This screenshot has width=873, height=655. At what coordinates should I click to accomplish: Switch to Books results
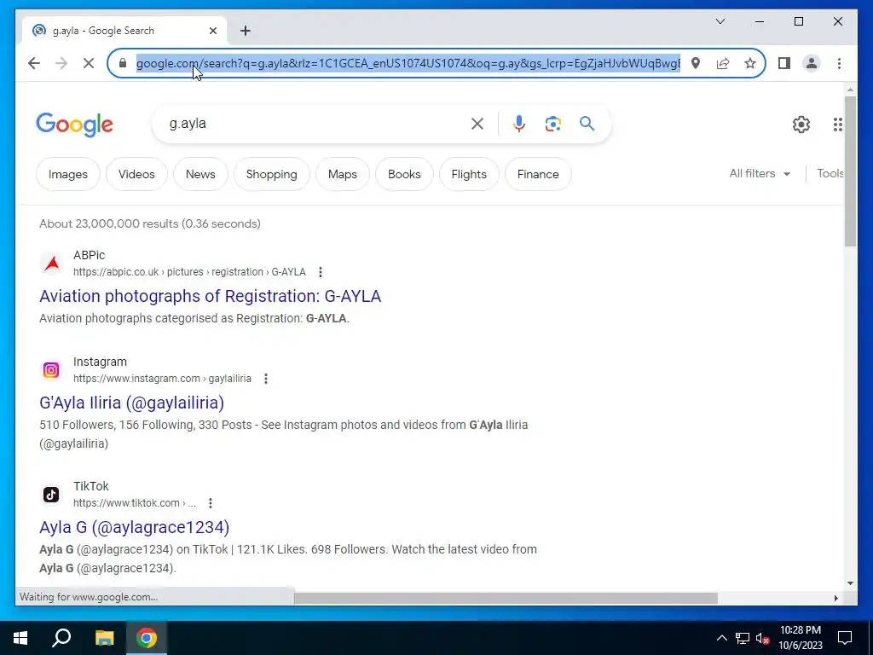coord(404,174)
